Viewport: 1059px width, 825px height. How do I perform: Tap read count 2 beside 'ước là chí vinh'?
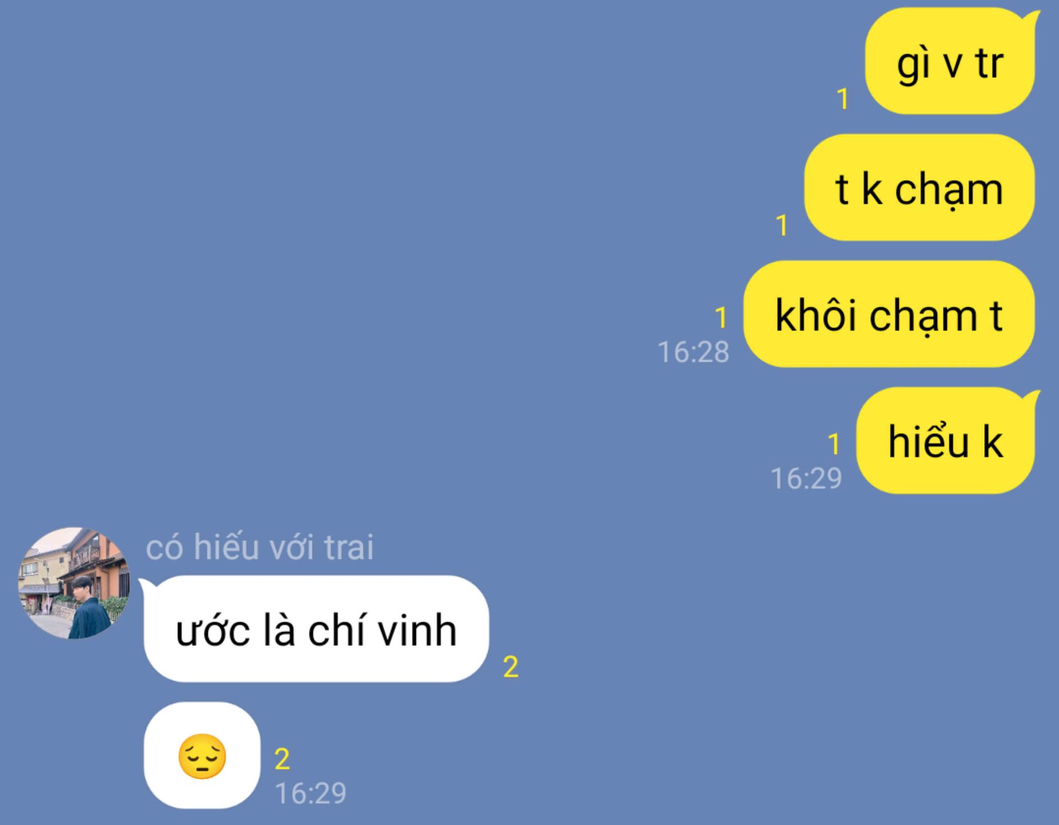pyautogui.click(x=511, y=667)
